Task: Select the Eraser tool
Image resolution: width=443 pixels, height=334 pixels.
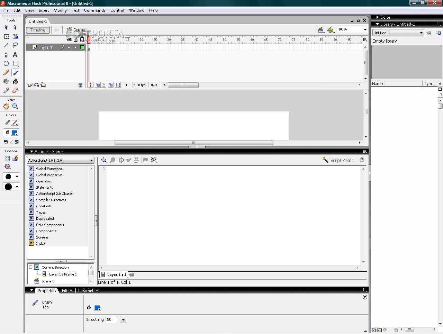Action: tap(15, 91)
